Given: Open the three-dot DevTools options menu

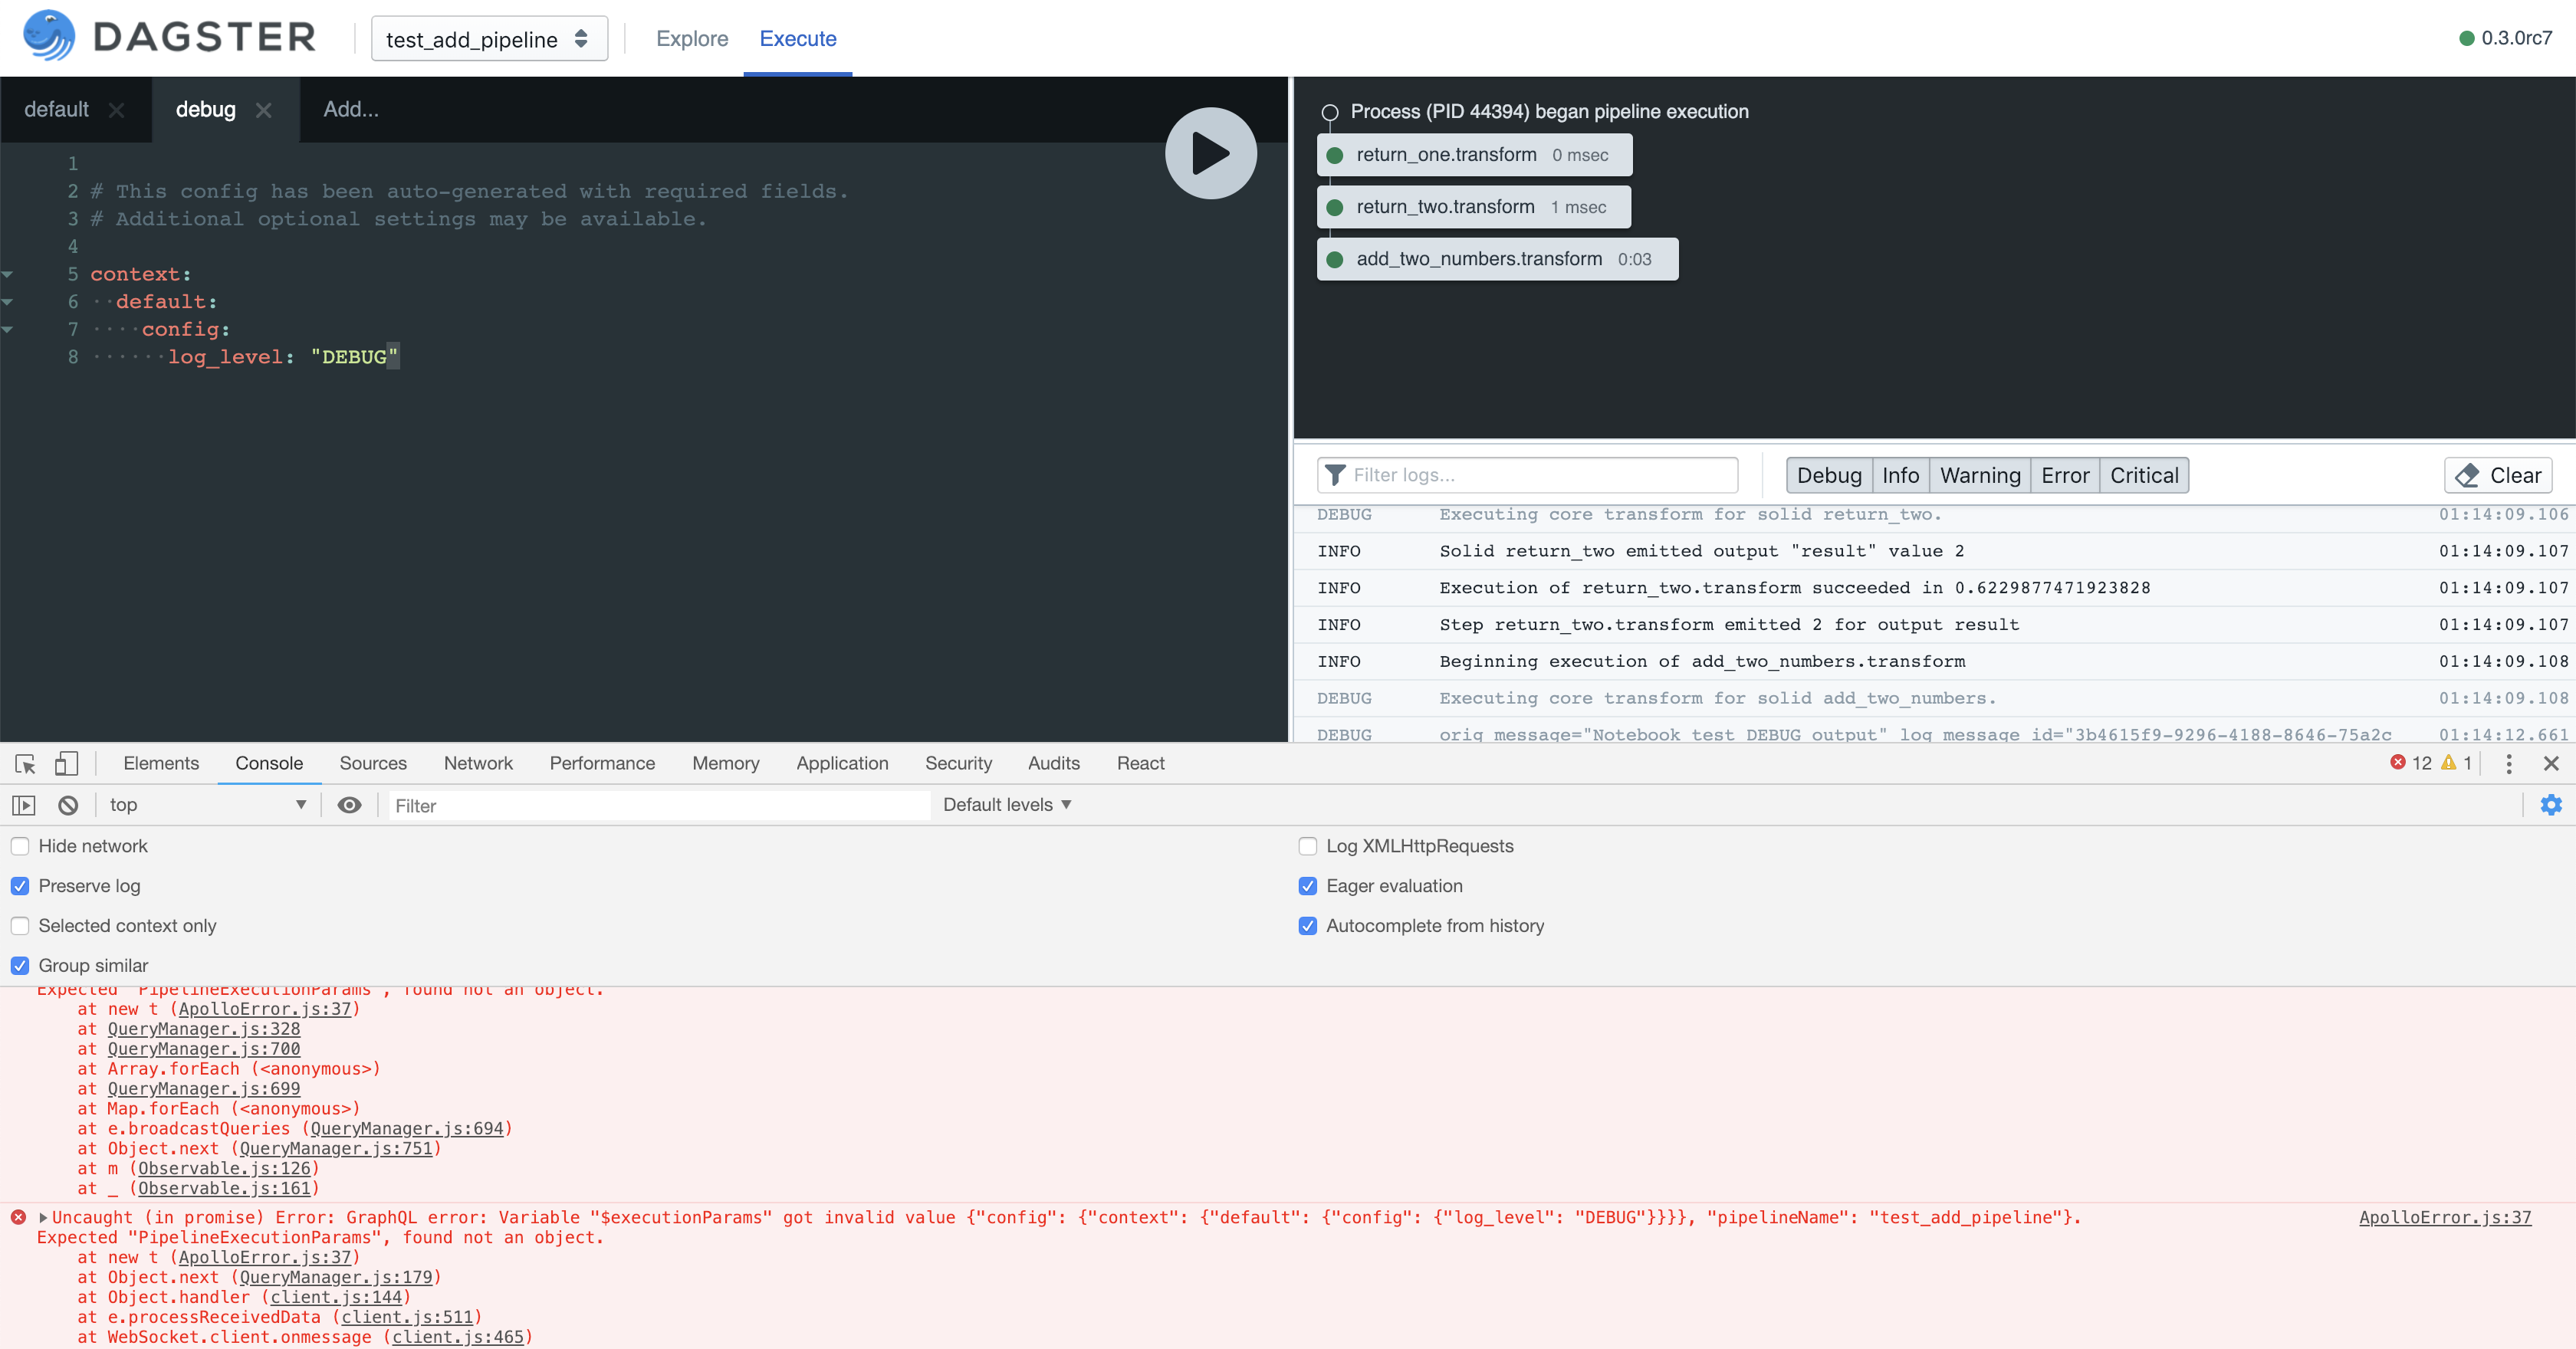Looking at the screenshot, I should point(2508,763).
